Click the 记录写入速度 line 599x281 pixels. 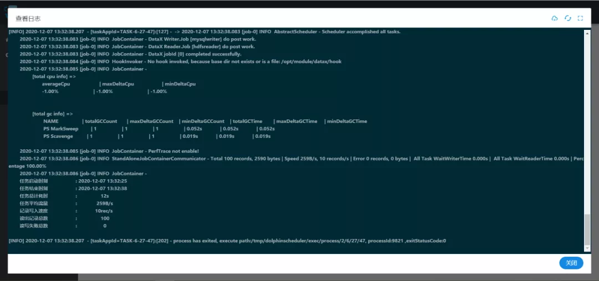click(66, 211)
